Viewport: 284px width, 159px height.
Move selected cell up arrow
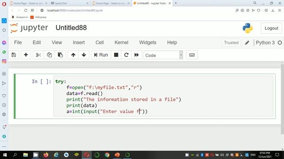(73, 55)
